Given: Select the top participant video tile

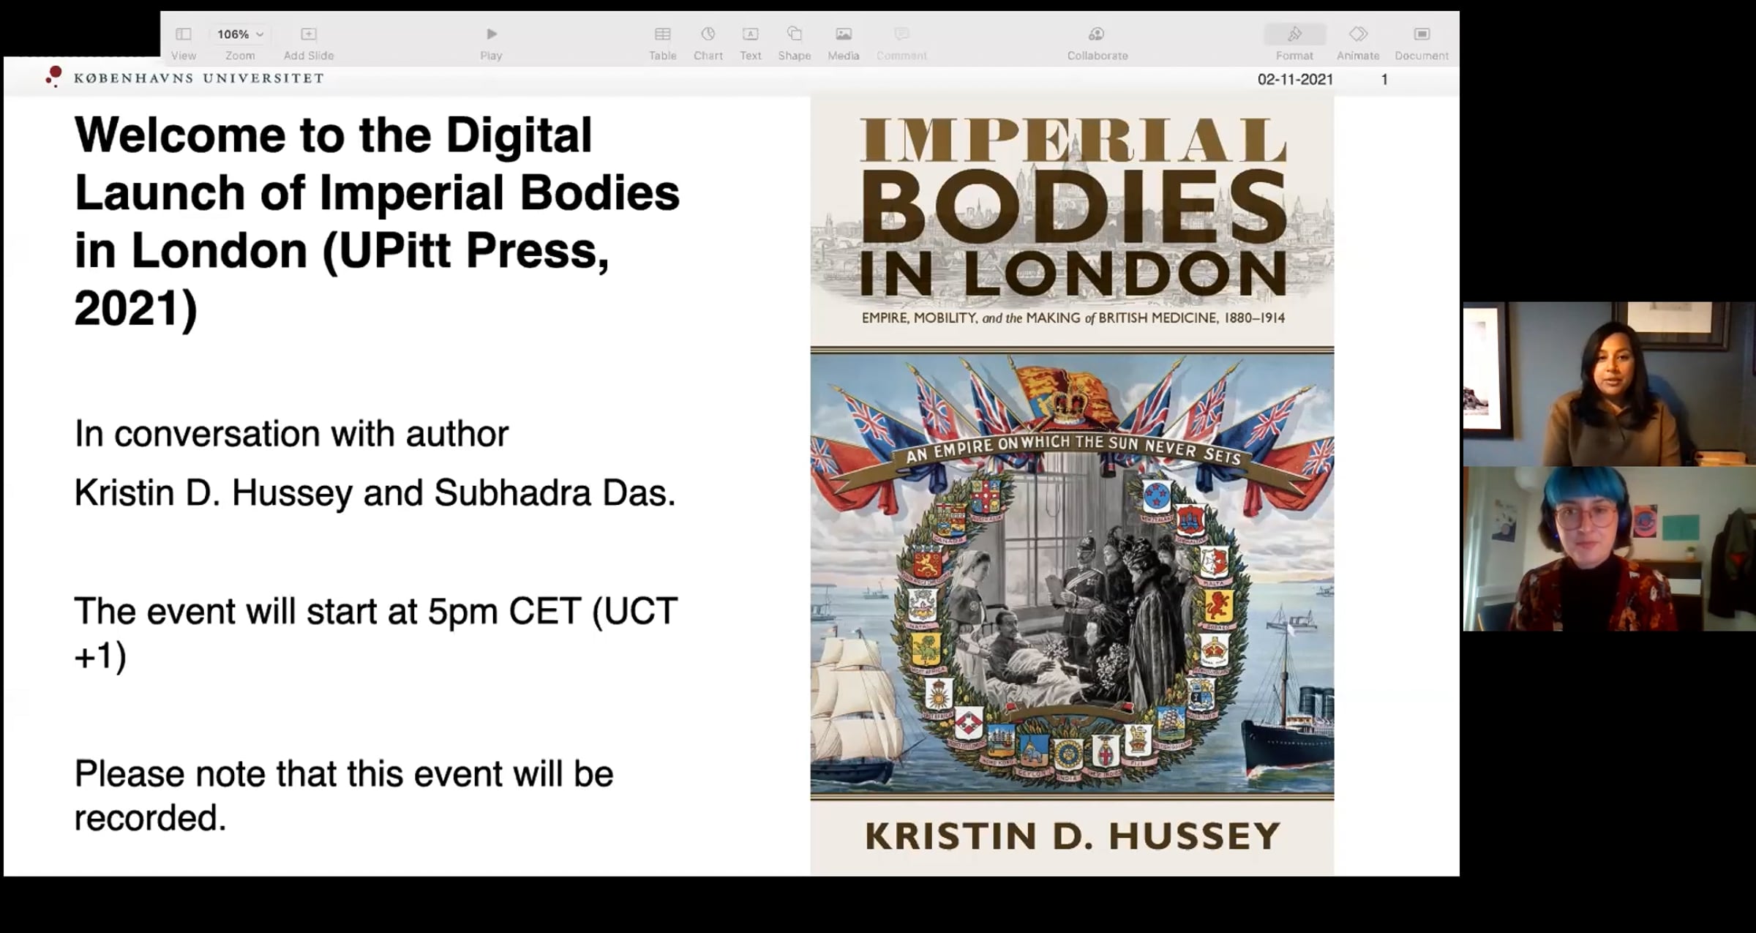Looking at the screenshot, I should (1609, 383).
